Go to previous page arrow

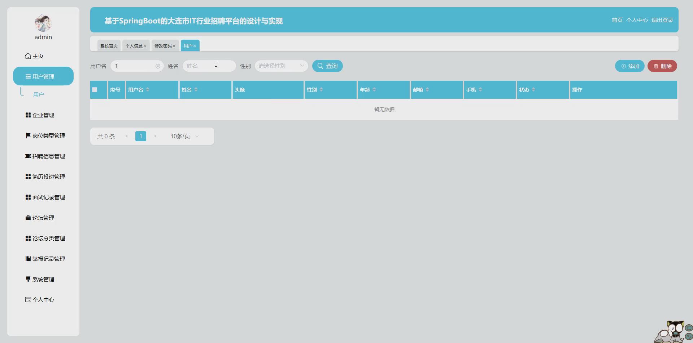(126, 136)
